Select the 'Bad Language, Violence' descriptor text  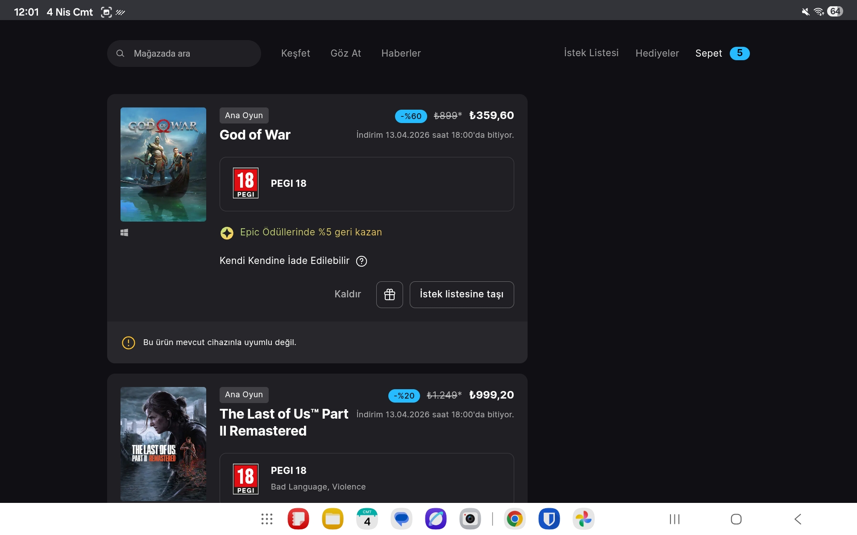tap(318, 487)
